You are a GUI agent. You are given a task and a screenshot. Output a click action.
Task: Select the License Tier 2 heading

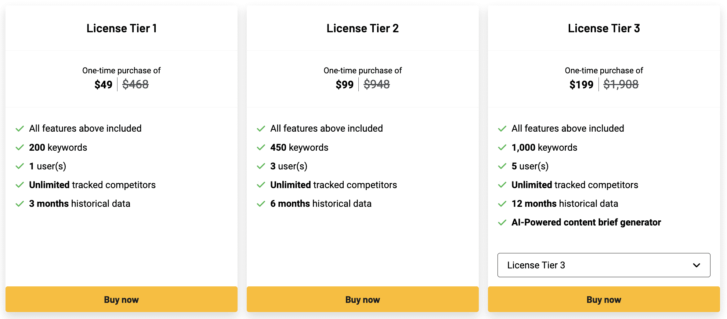[362, 28]
